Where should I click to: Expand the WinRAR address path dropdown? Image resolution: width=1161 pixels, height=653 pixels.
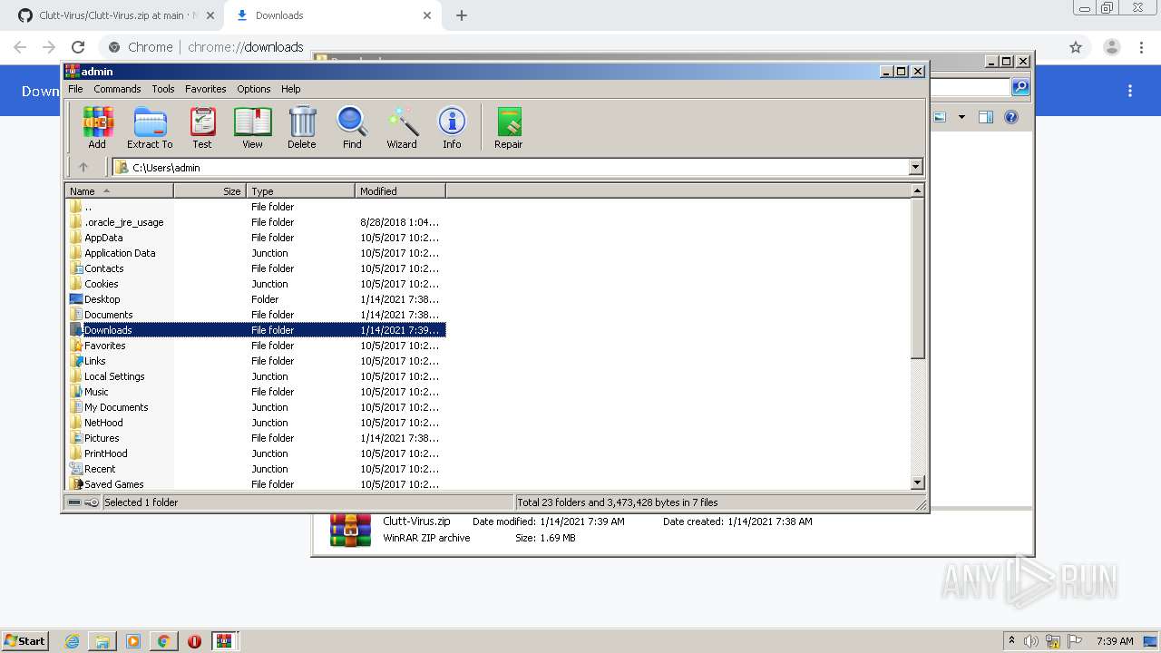[x=915, y=167]
